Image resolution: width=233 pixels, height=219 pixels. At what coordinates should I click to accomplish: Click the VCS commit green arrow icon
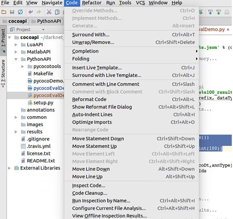pyautogui.click(x=218, y=12)
